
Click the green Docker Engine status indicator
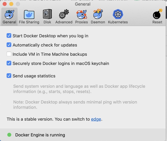(9, 135)
